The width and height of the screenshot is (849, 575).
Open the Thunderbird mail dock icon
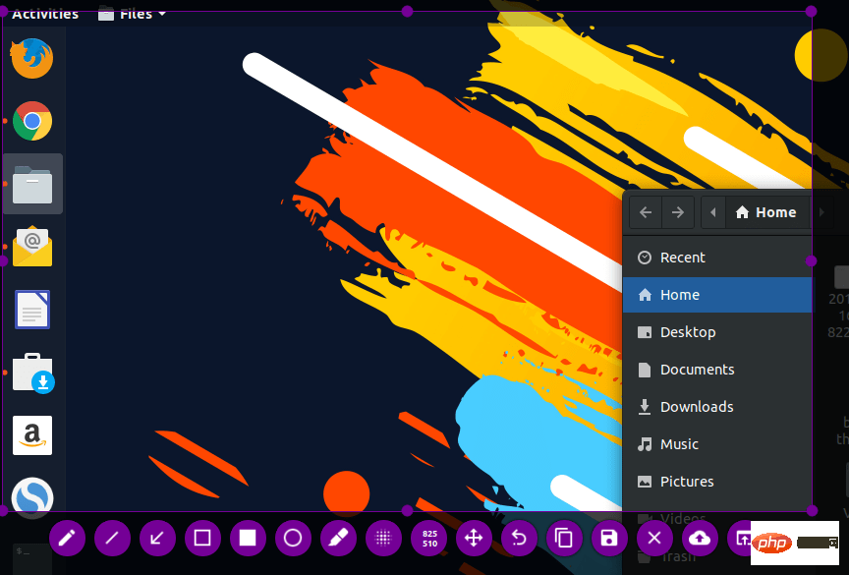click(x=32, y=247)
